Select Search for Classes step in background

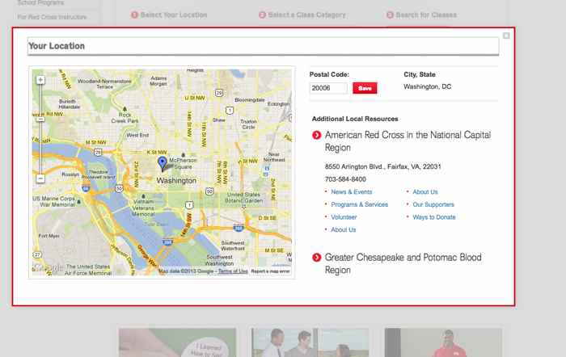click(421, 15)
